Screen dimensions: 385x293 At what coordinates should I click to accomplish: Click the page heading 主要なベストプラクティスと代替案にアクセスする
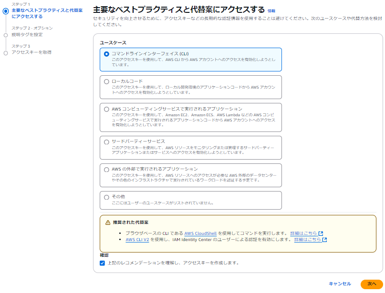(179, 10)
